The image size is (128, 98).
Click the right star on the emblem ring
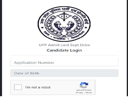coord(86,27)
